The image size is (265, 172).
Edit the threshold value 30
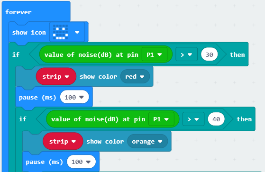[x=210, y=54]
